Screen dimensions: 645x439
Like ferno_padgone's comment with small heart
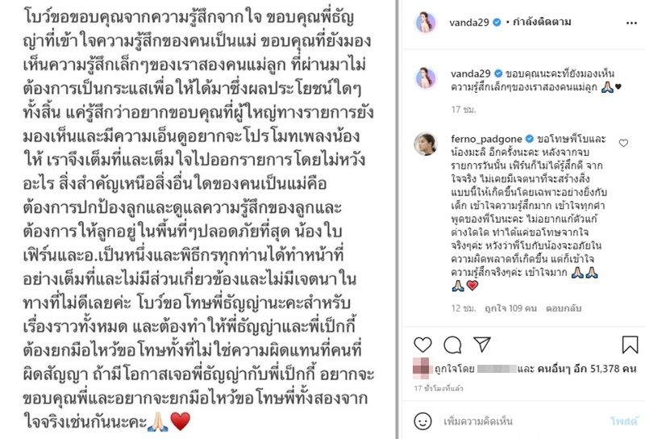click(623, 143)
